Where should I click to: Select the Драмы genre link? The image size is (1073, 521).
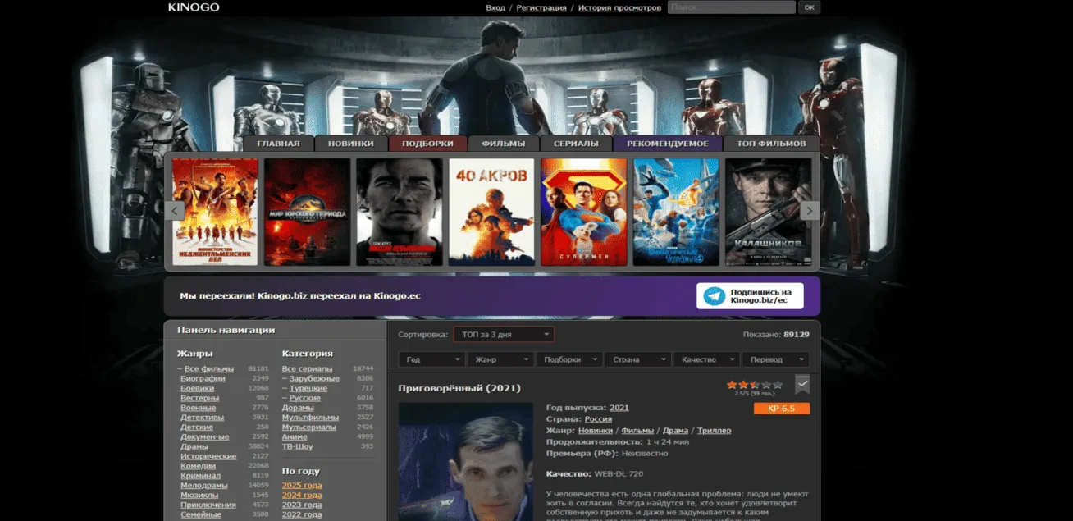[194, 446]
